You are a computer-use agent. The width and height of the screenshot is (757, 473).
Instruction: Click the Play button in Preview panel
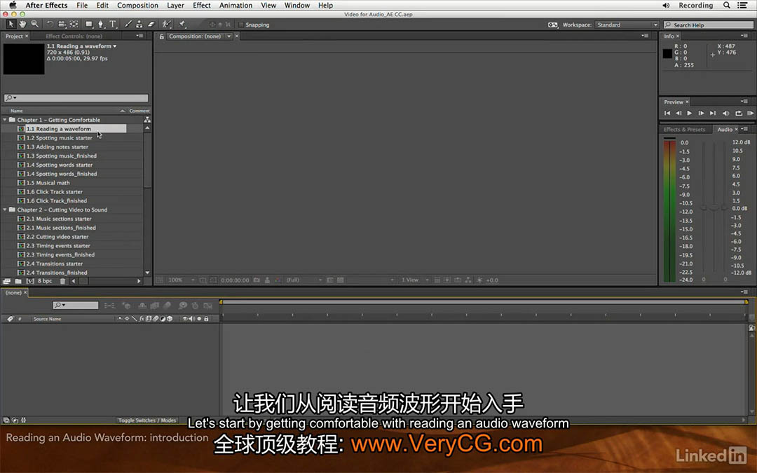click(690, 113)
